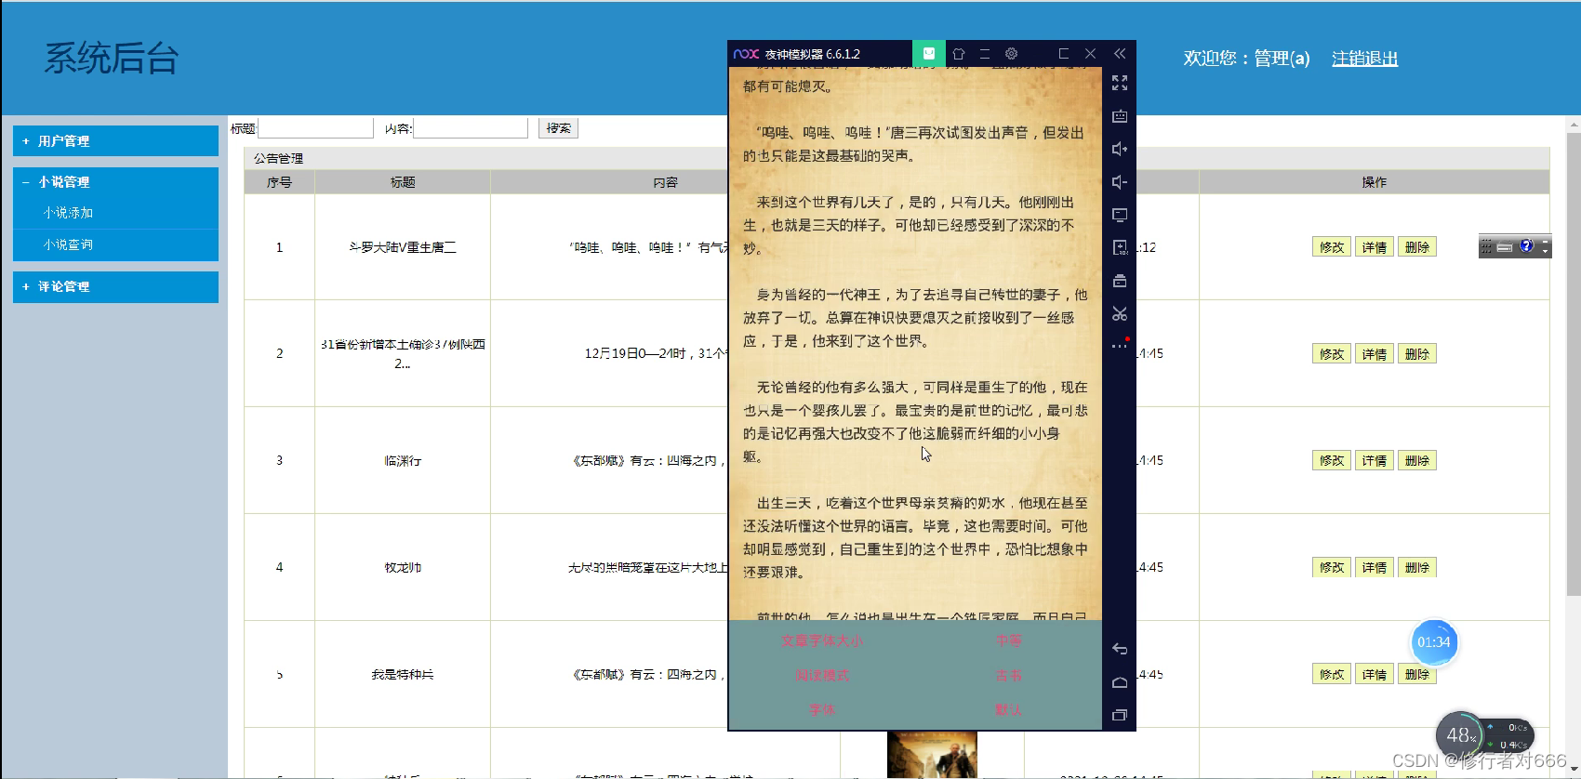Click 删除 for row 我是特种兵

[1417, 674]
